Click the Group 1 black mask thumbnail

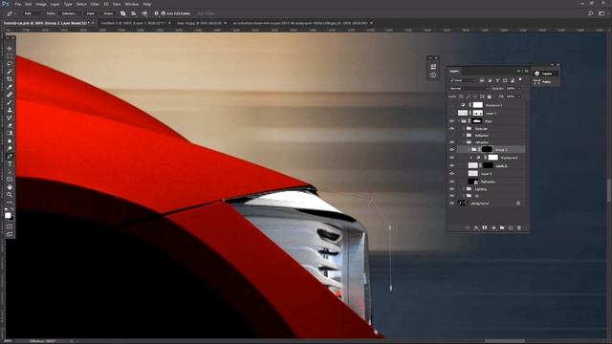pyautogui.click(x=487, y=149)
